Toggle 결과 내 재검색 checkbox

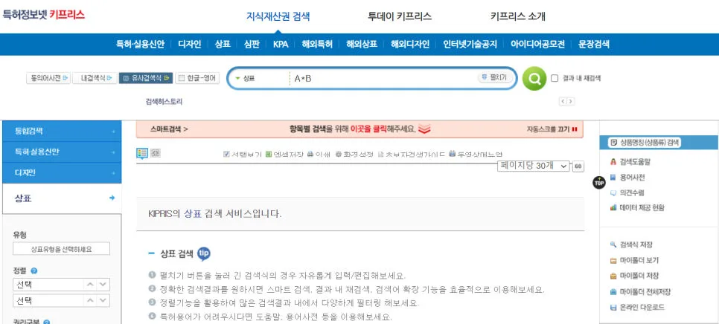coord(555,78)
